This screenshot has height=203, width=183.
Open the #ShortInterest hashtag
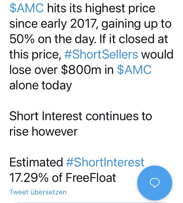click(105, 162)
